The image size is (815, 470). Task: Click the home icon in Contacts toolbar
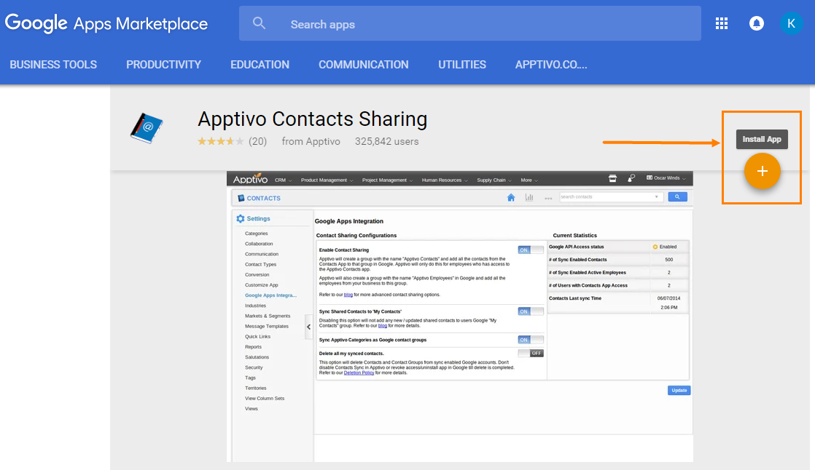[511, 197]
